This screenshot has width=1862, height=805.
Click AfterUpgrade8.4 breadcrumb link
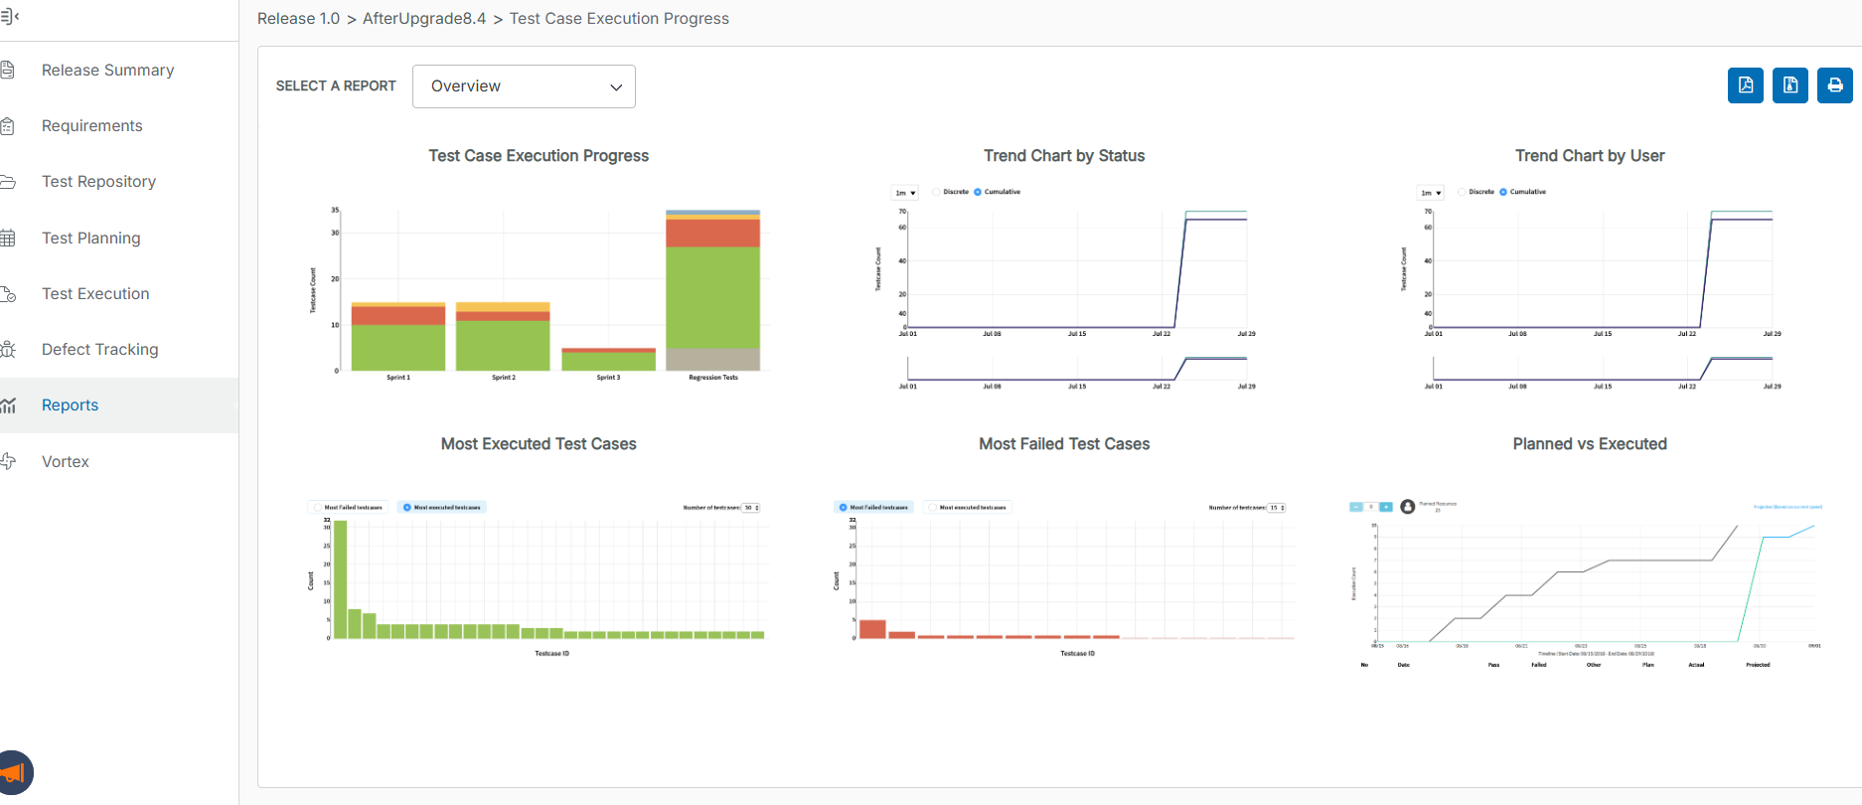[424, 18]
